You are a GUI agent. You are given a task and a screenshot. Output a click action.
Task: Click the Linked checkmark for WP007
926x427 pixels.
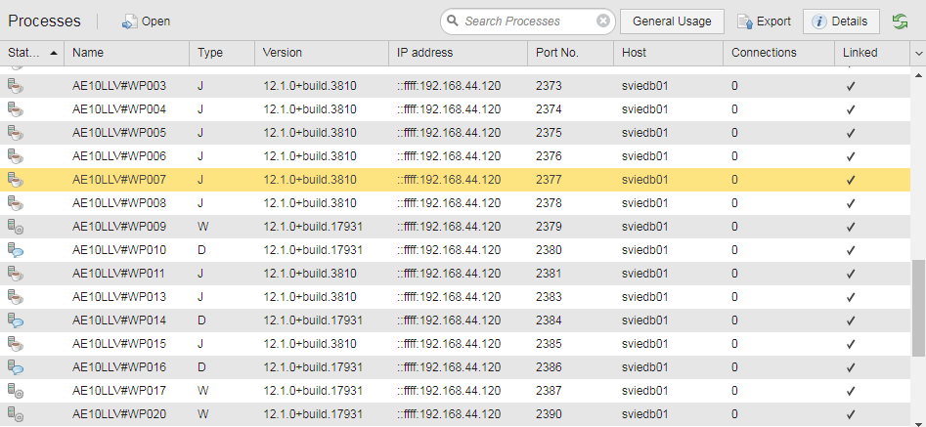click(x=851, y=181)
